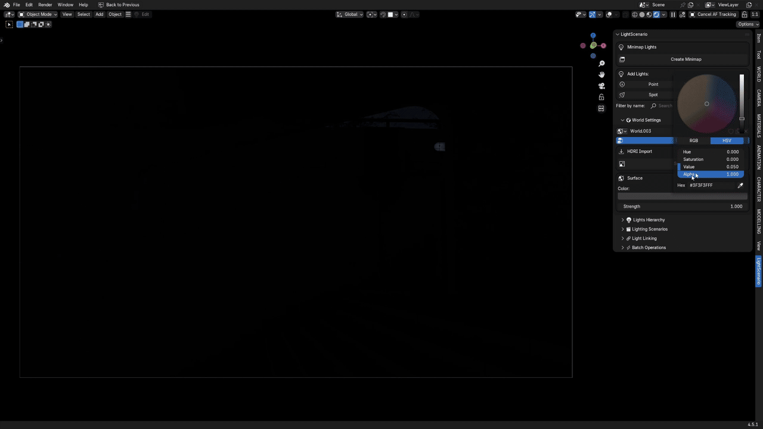Image resolution: width=763 pixels, height=429 pixels.
Task: Choose the Extend selection mode icon
Action: tap(27, 24)
